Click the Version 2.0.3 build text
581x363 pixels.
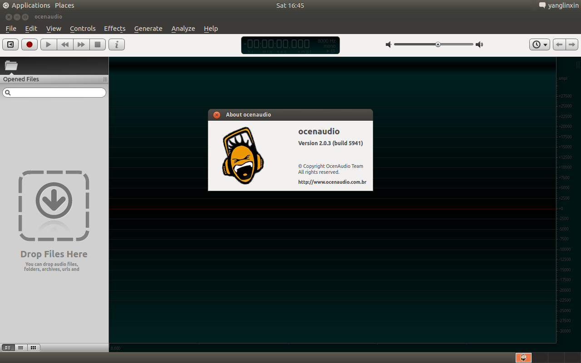(330, 143)
